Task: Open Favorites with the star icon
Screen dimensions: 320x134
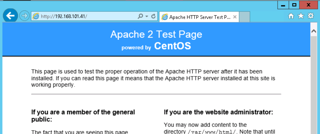Action: coord(301,16)
